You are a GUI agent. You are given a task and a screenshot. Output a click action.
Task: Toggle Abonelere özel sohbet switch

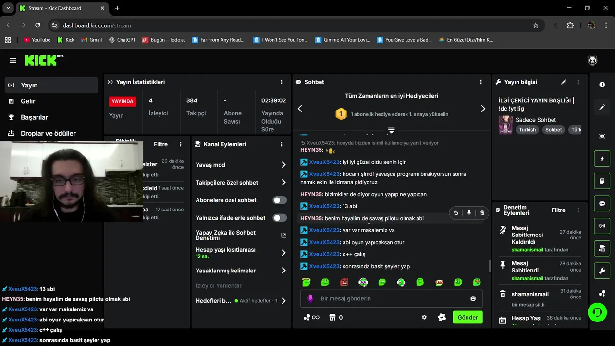point(280,200)
